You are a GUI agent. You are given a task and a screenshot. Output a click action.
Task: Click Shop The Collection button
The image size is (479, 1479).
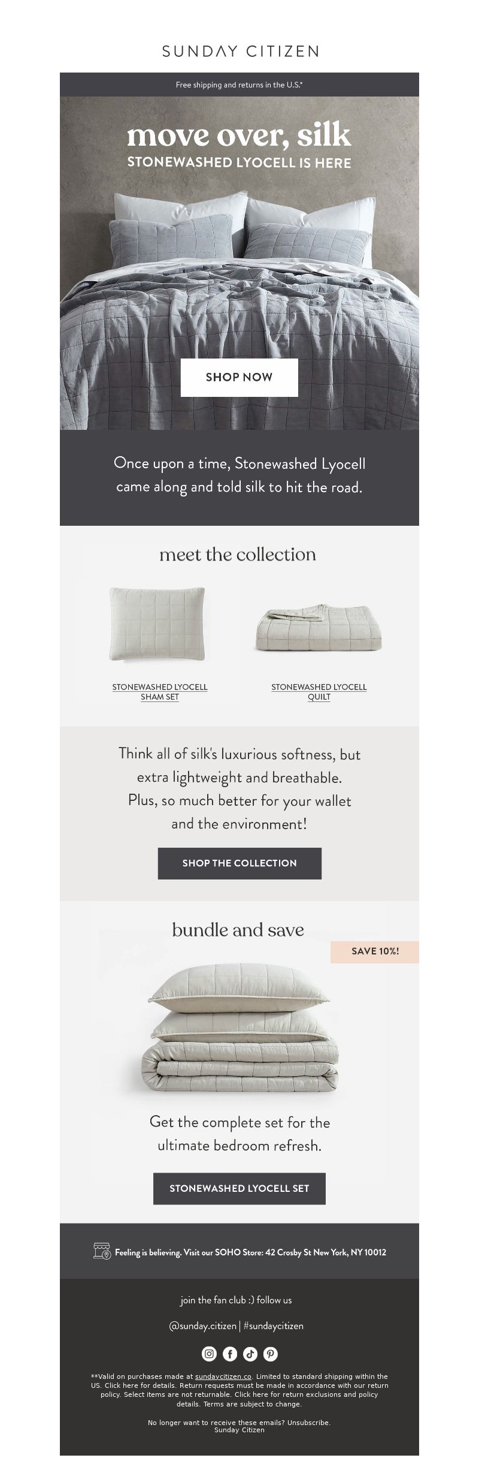point(239,863)
